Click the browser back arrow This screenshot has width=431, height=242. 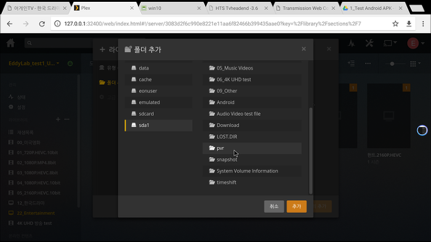tap(10, 24)
